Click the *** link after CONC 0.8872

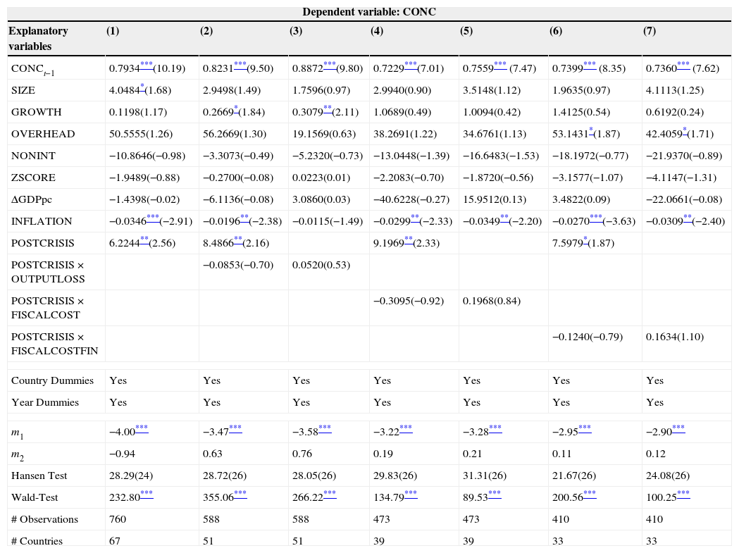[x=330, y=65]
